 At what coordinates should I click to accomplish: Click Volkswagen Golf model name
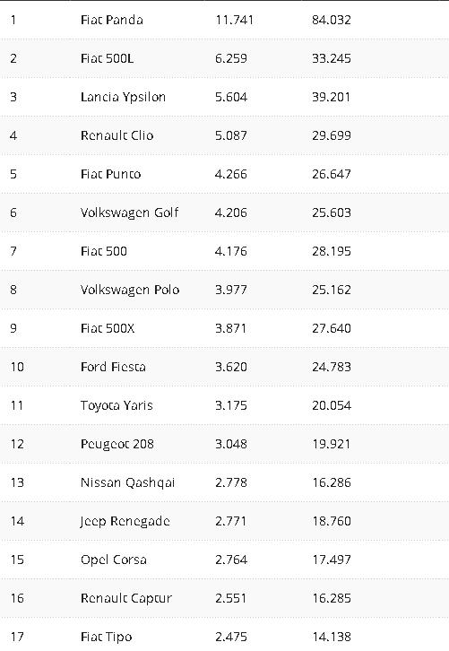(129, 213)
